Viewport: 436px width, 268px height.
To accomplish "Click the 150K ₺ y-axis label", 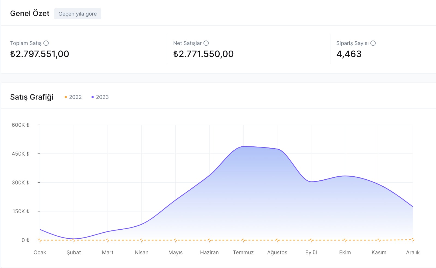I will point(21,211).
